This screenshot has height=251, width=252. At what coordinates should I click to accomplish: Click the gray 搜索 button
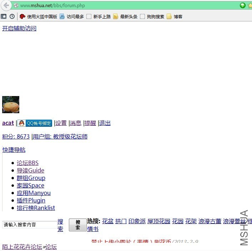(x=77, y=225)
